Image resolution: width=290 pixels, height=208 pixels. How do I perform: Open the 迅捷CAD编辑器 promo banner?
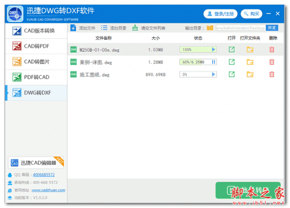pyautogui.click(x=36, y=163)
